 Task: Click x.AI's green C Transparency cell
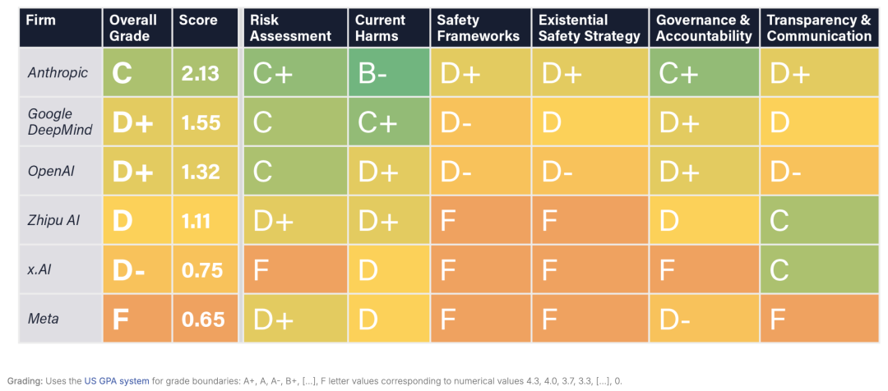pos(820,269)
